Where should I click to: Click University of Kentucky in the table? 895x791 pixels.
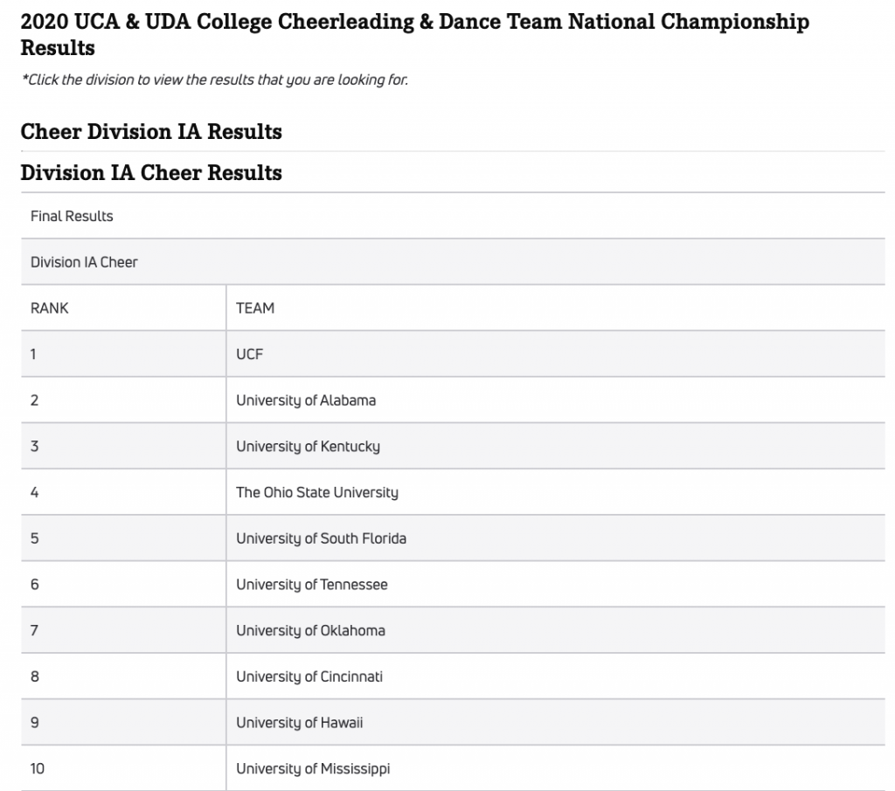point(309,447)
